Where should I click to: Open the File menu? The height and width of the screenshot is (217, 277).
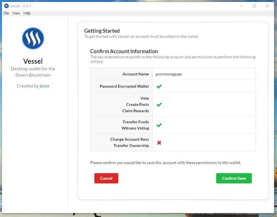(x=6, y=13)
